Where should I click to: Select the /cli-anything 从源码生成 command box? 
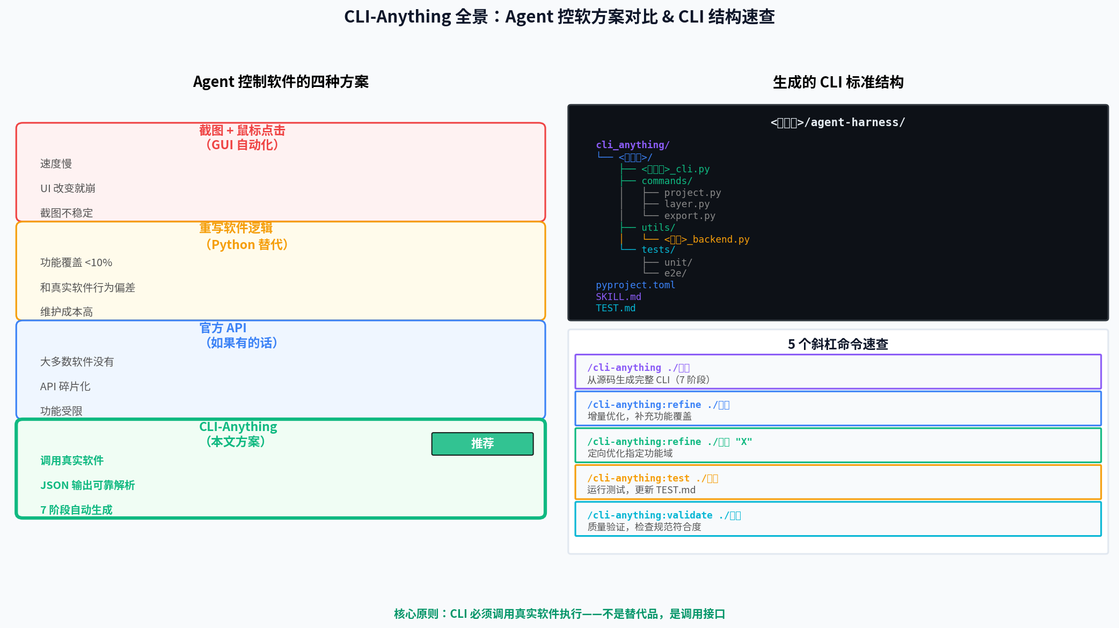point(837,372)
